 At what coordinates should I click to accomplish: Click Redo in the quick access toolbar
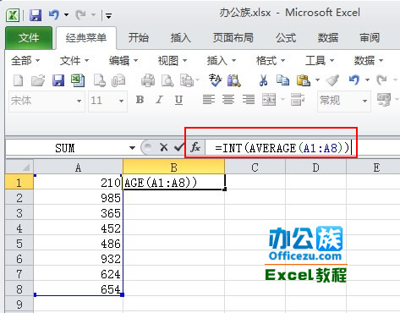(81, 14)
